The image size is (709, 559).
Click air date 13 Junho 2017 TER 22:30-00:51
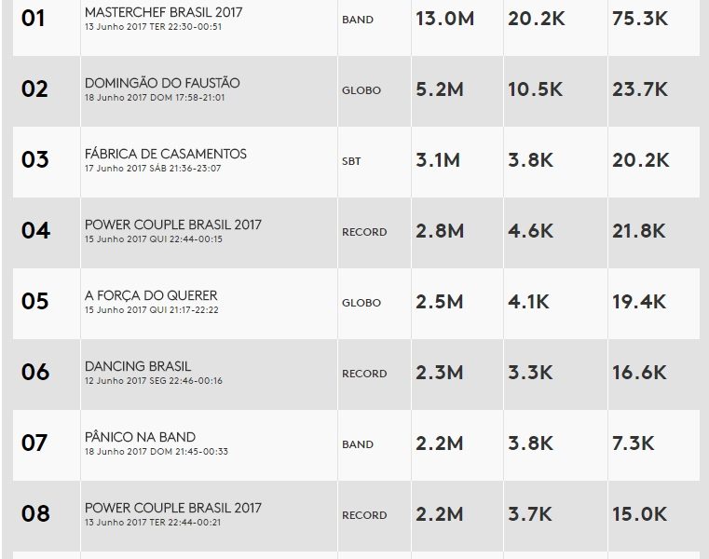coord(154,26)
